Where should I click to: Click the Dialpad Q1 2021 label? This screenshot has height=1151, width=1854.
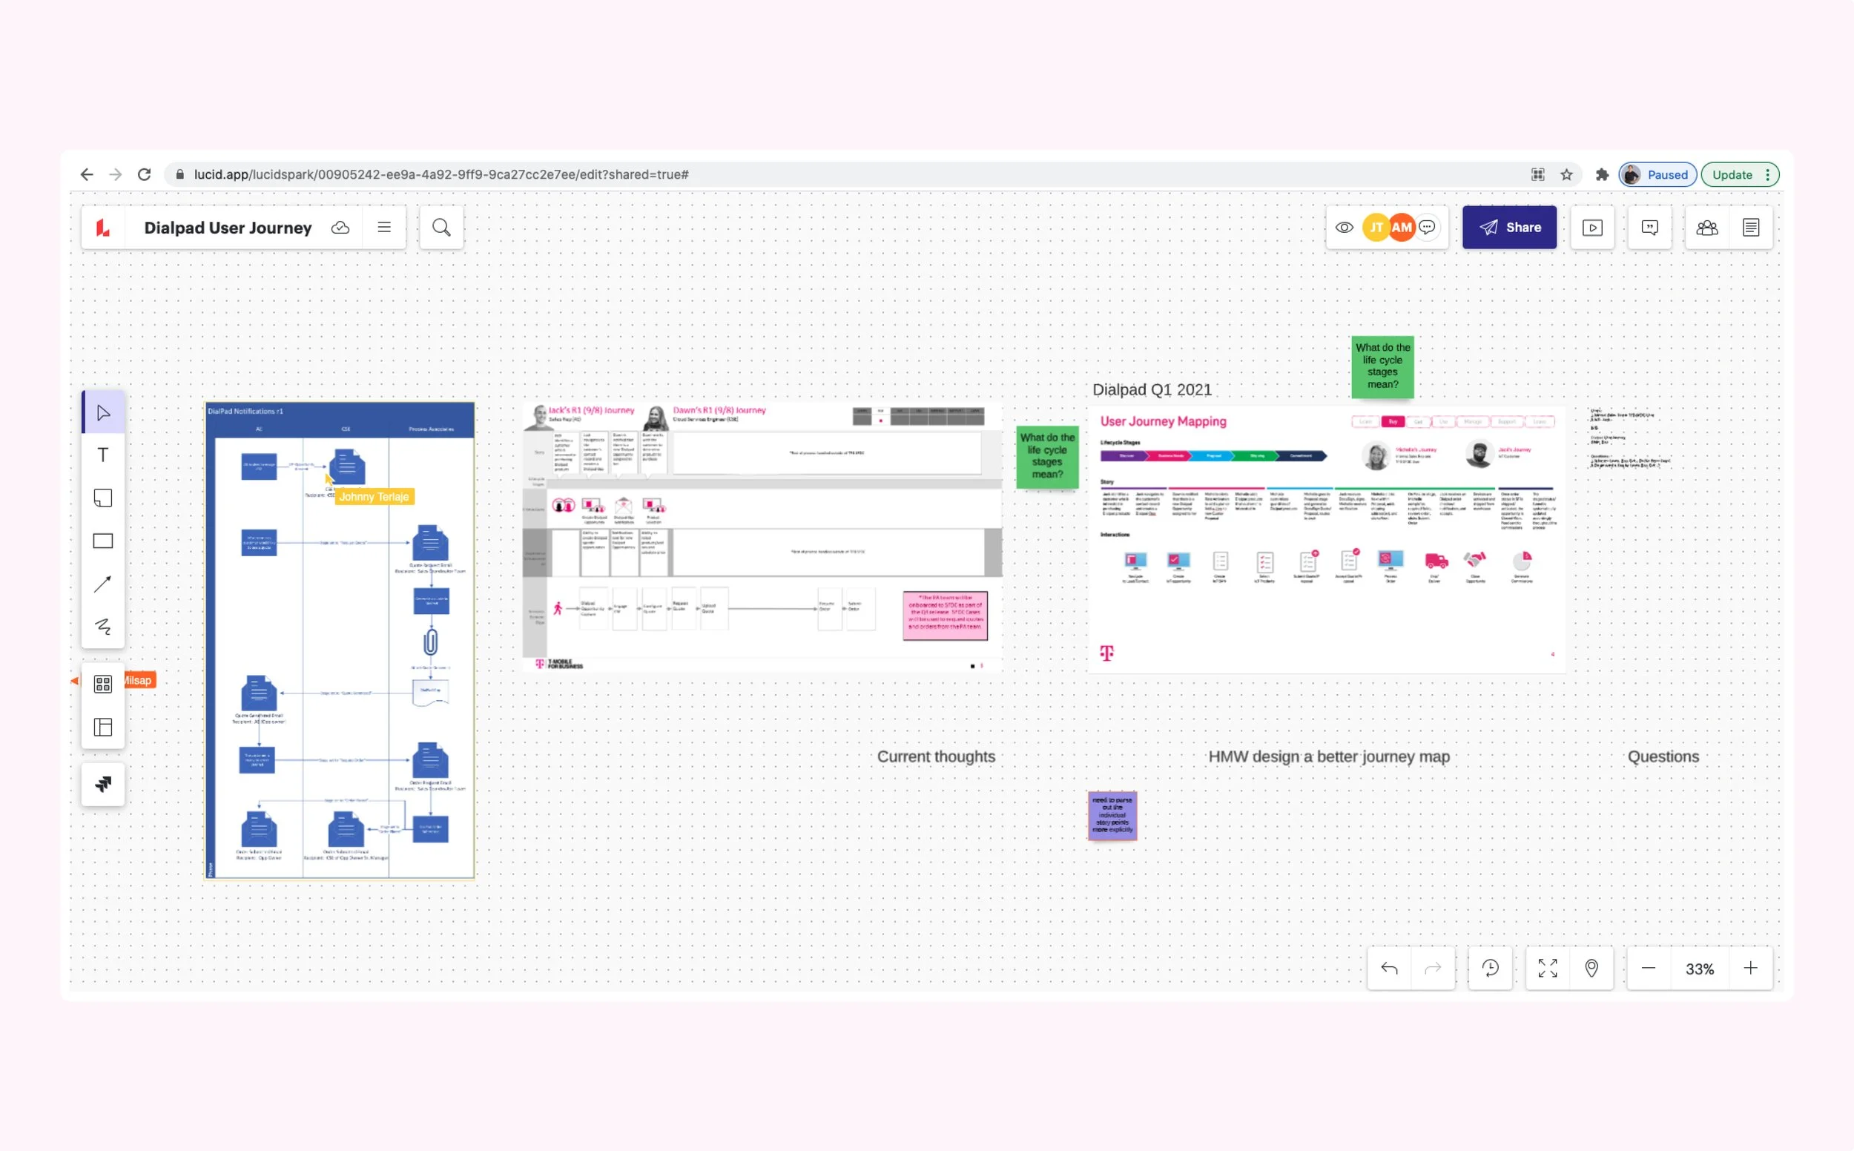click(x=1152, y=390)
